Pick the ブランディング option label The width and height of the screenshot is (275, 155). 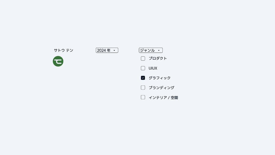click(162, 88)
